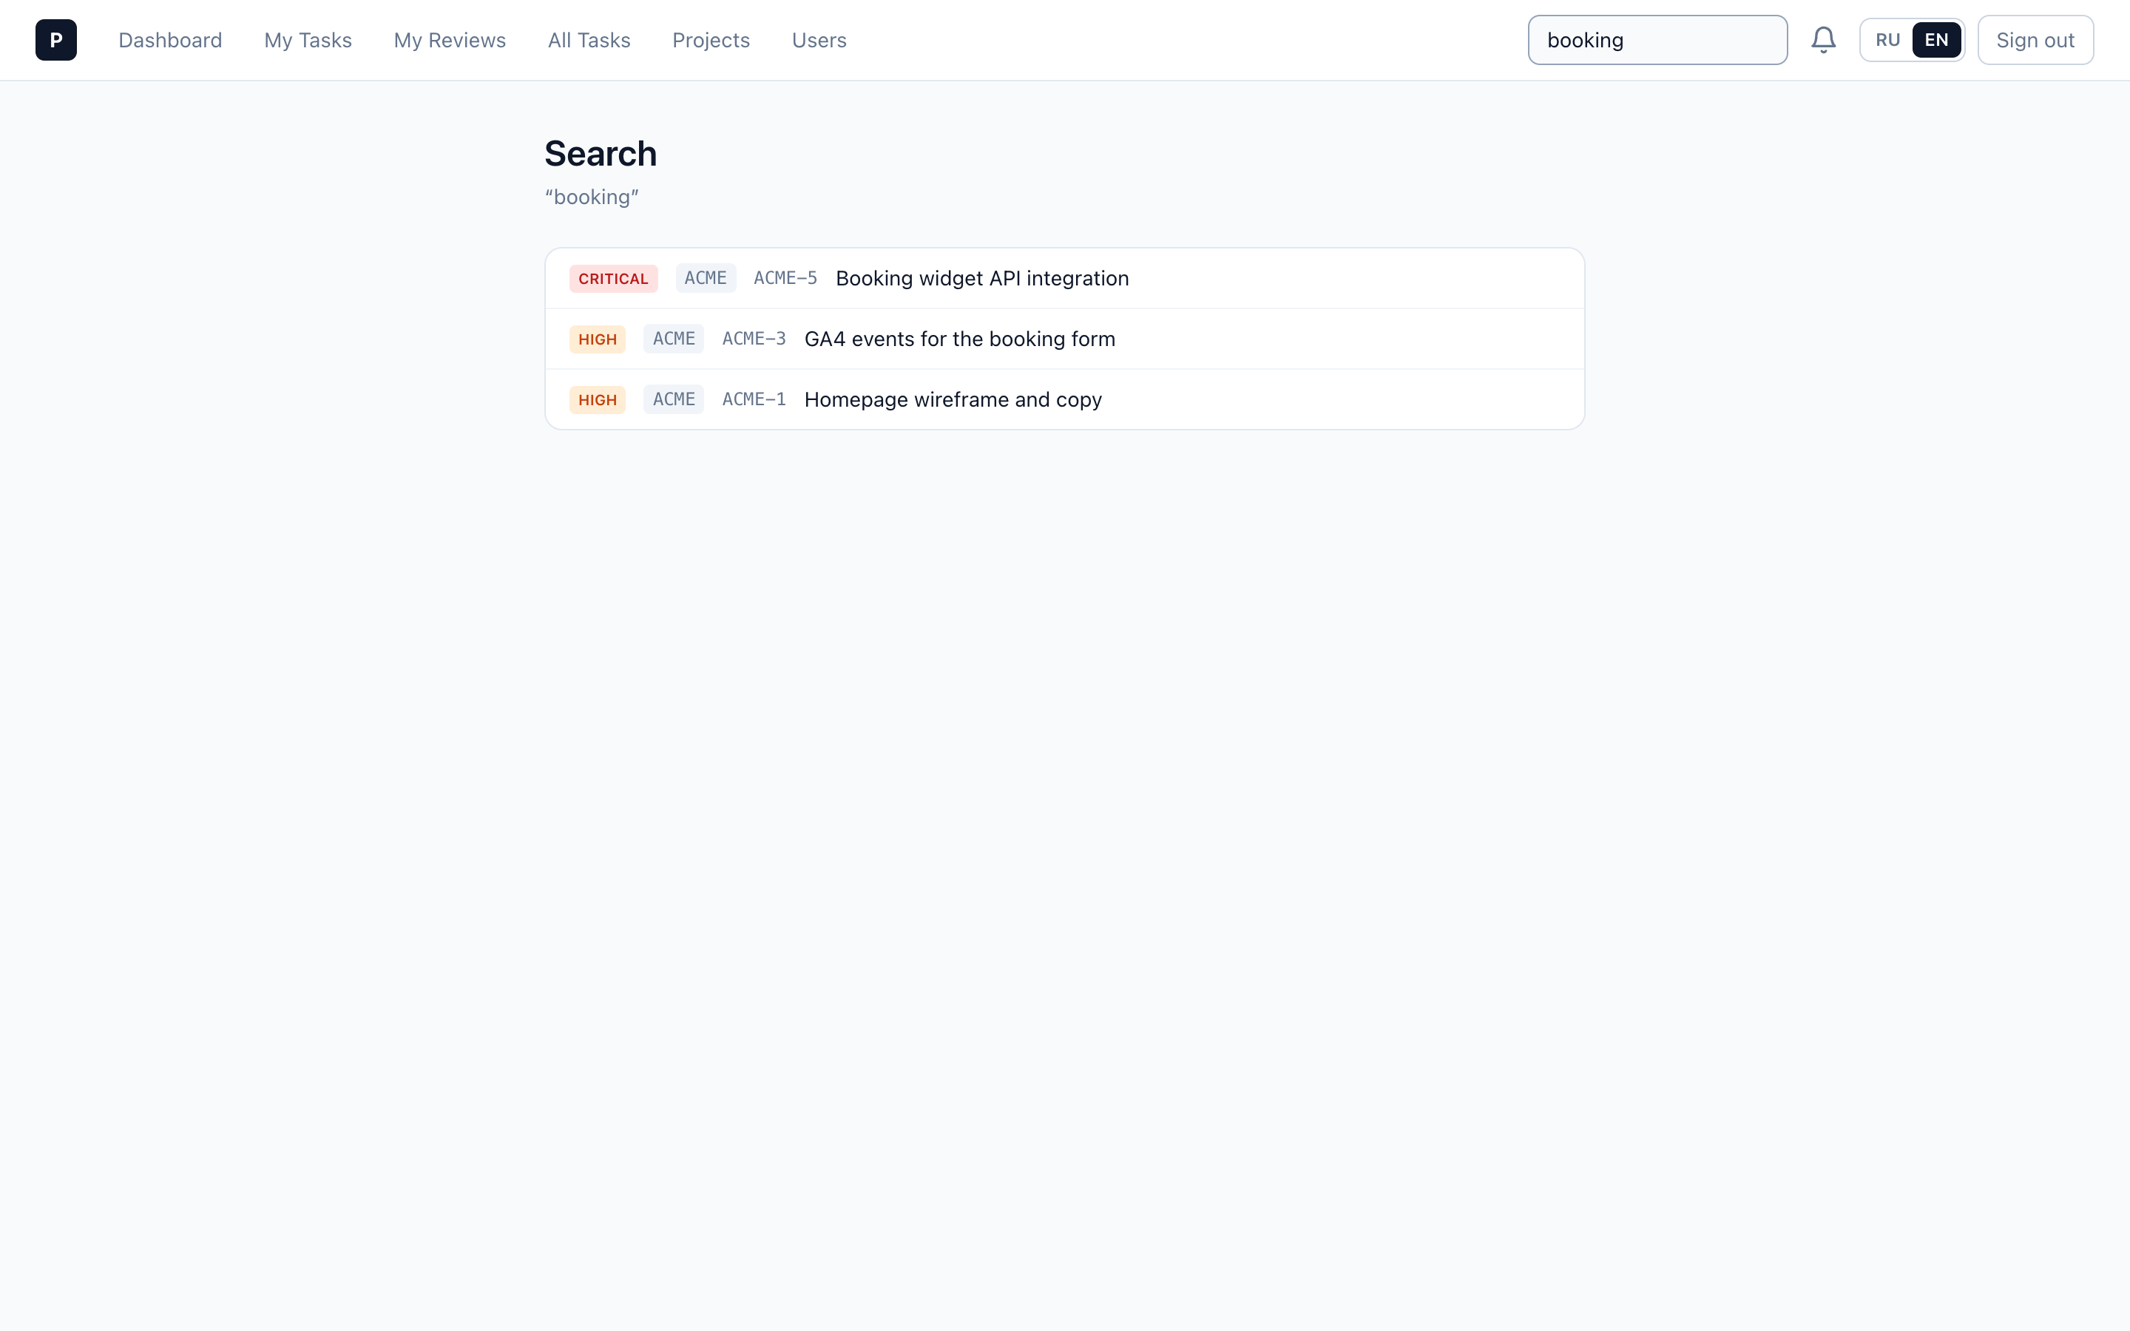Click the Search page heading
The height and width of the screenshot is (1331, 2130).
[x=601, y=153]
